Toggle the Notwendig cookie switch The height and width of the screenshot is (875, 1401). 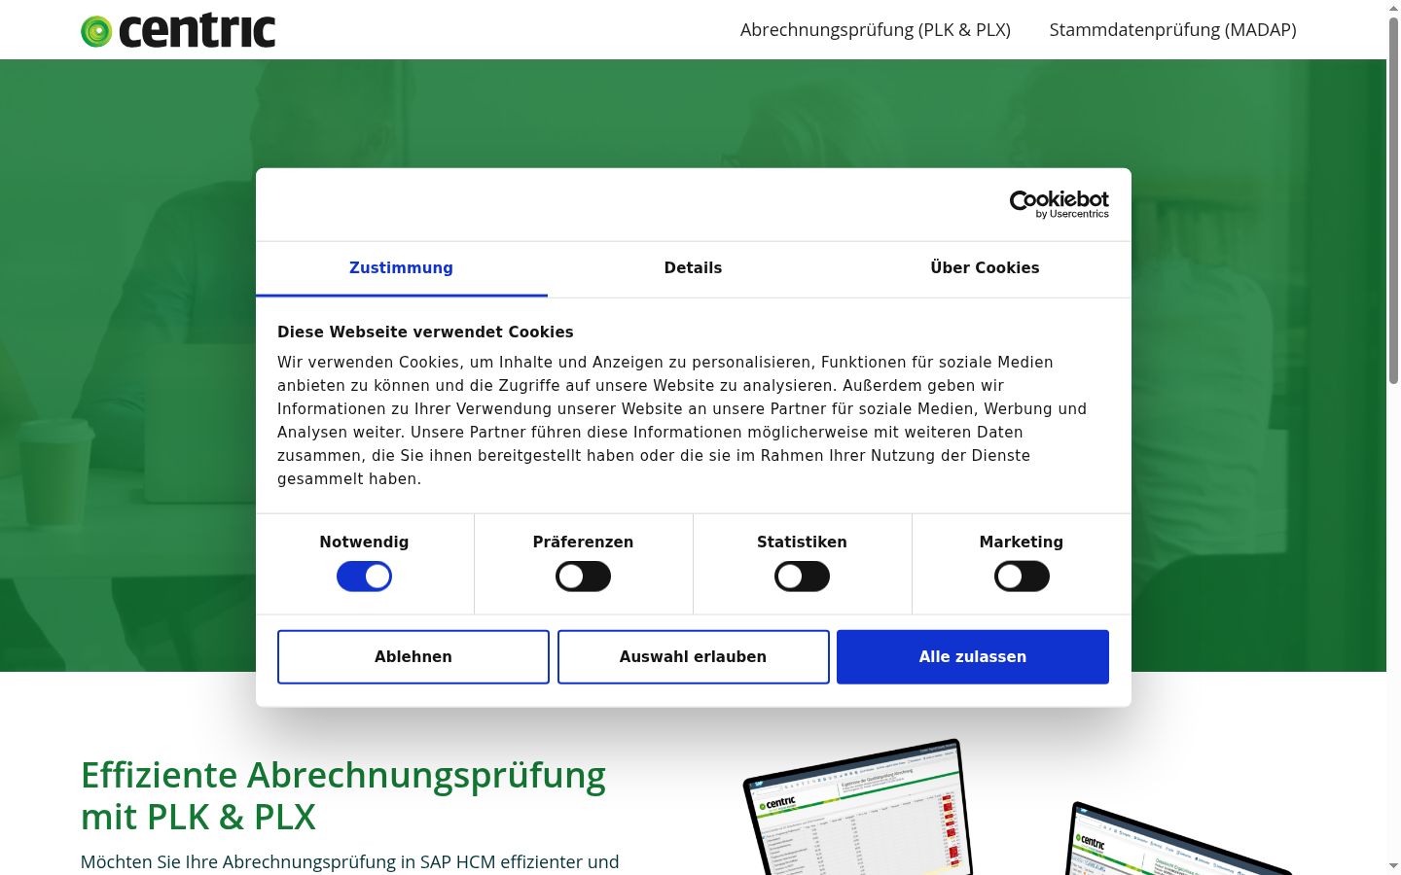point(364,577)
